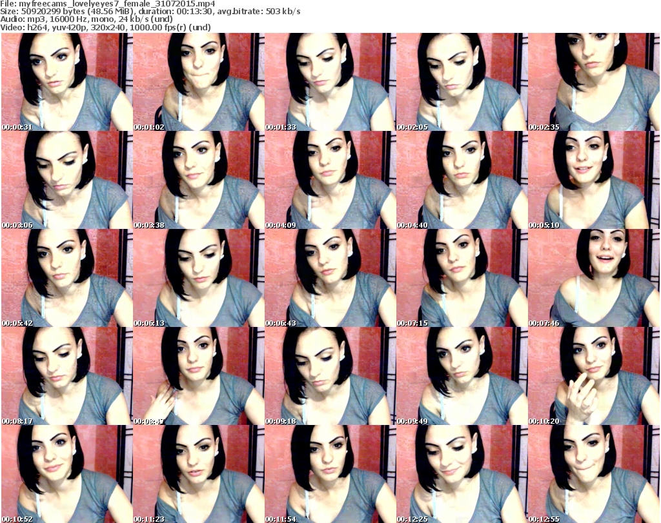The image size is (661, 523).
Task: Open the thumbnail at 00:08:47
Action: coord(199,376)
